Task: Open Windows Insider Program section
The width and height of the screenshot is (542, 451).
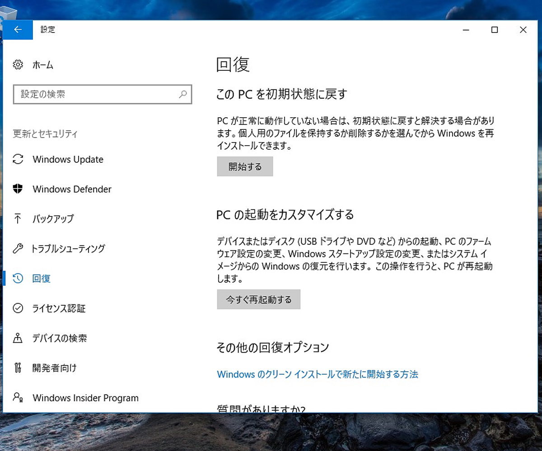Action: (85, 398)
